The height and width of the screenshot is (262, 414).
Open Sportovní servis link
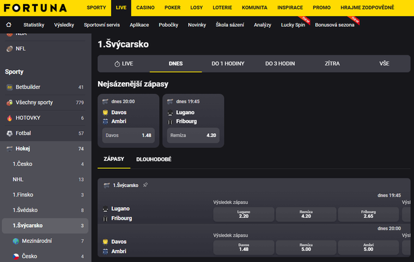point(101,25)
